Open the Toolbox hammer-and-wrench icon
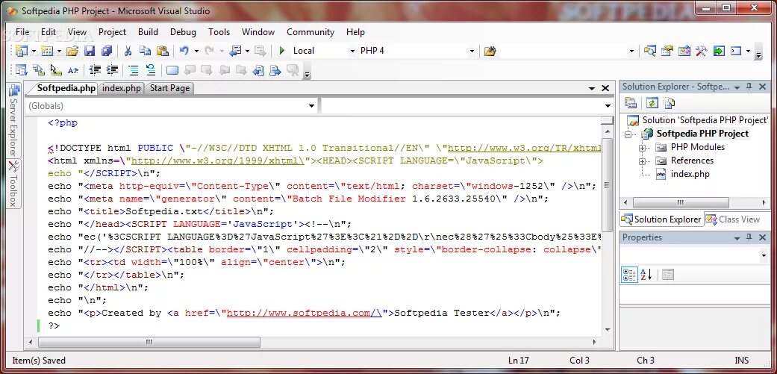 coord(701,51)
